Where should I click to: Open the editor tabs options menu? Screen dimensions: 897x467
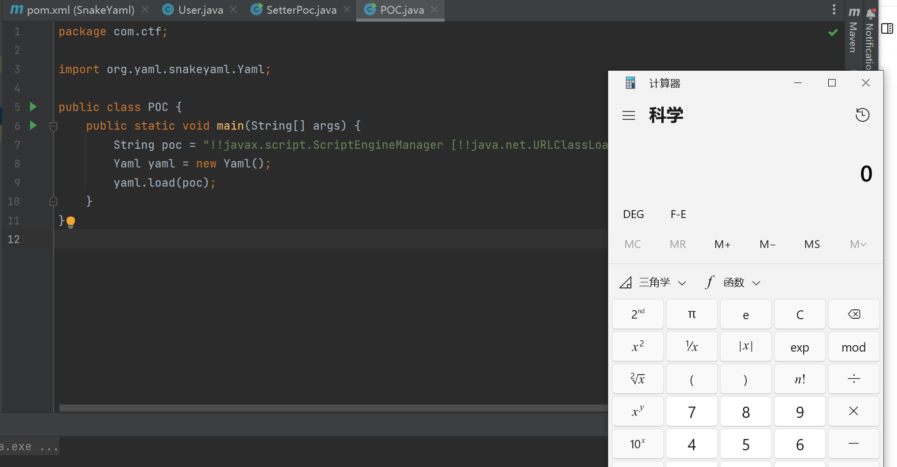pyautogui.click(x=834, y=9)
